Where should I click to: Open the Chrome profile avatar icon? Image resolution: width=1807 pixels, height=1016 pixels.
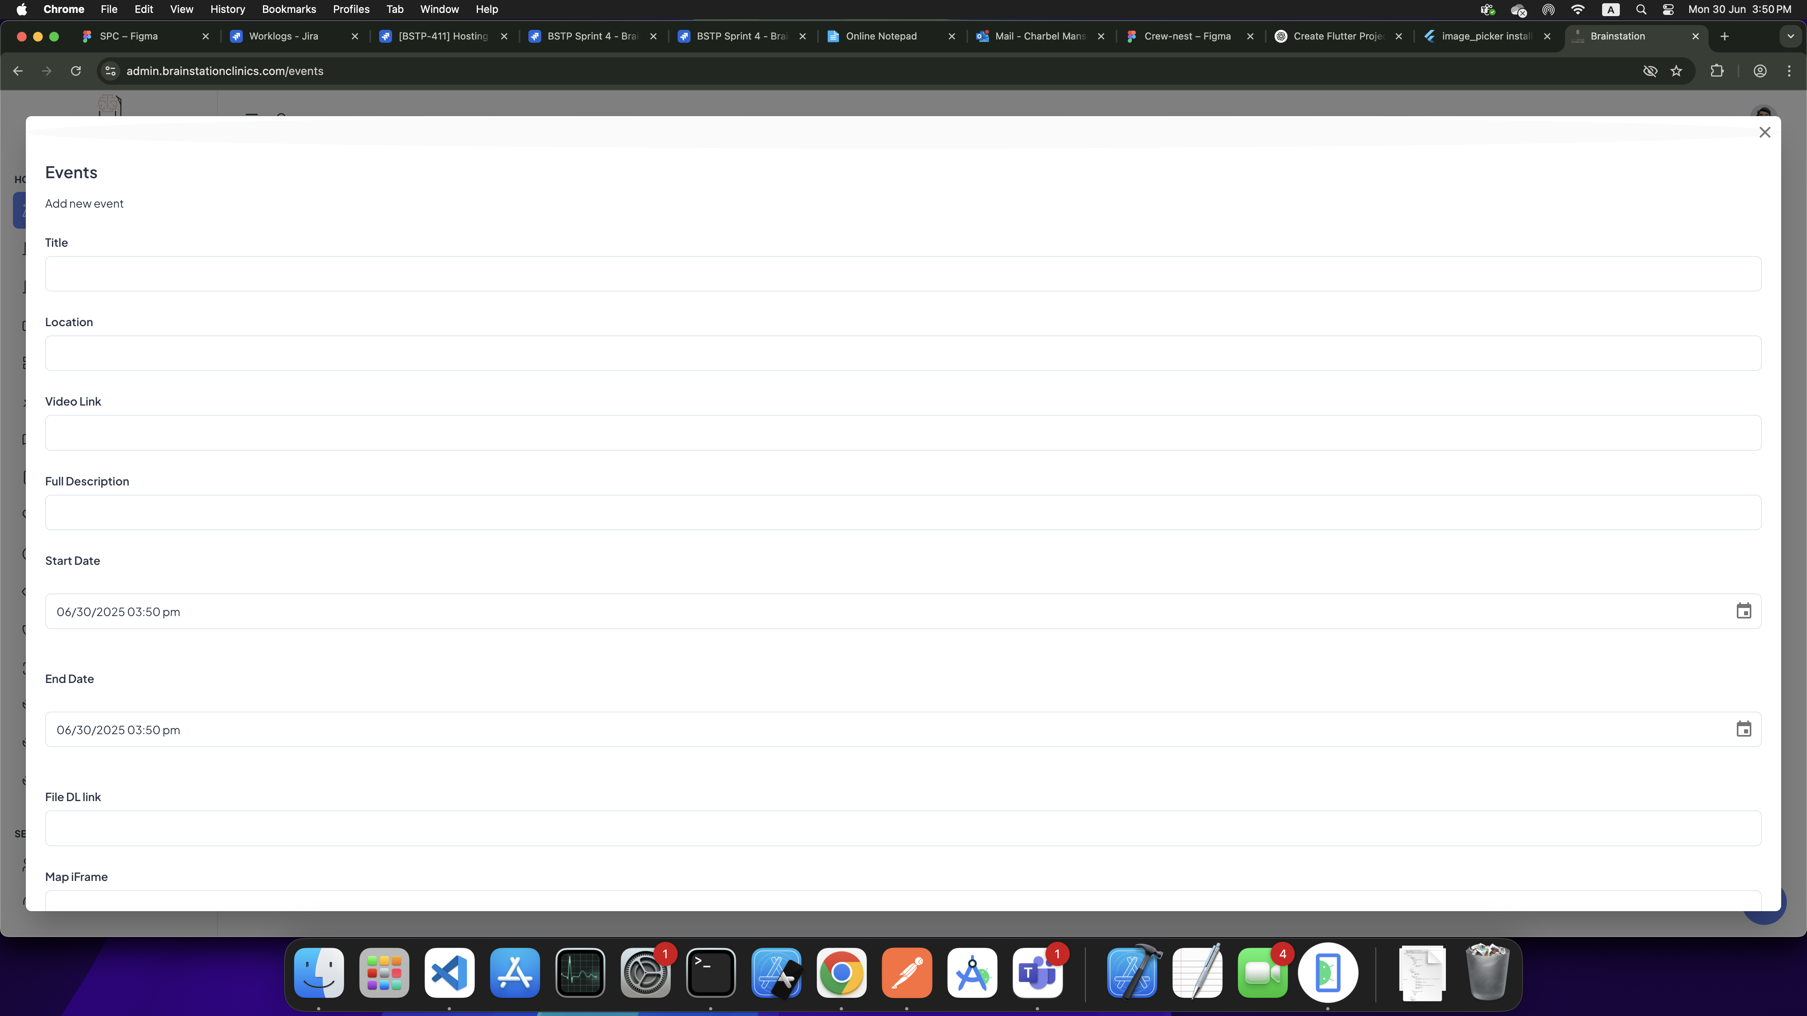1759,71
